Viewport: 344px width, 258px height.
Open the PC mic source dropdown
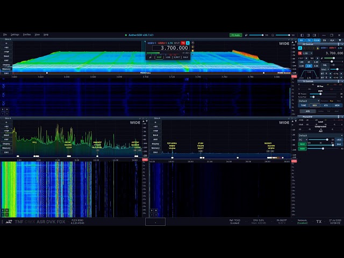pos(303,140)
